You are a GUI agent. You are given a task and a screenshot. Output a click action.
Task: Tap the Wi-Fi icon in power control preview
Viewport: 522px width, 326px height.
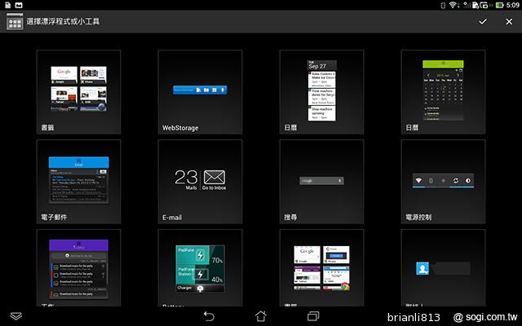[418, 180]
